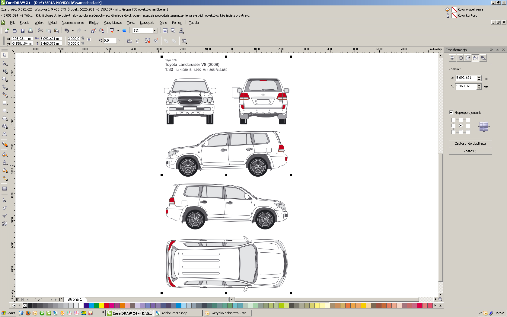The width and height of the screenshot is (507, 317).
Task: Select the Eyedropper tool
Action: 5,155
